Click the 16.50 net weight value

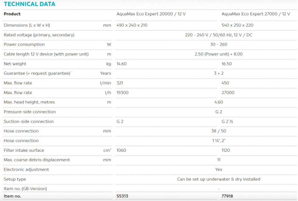[226, 64]
